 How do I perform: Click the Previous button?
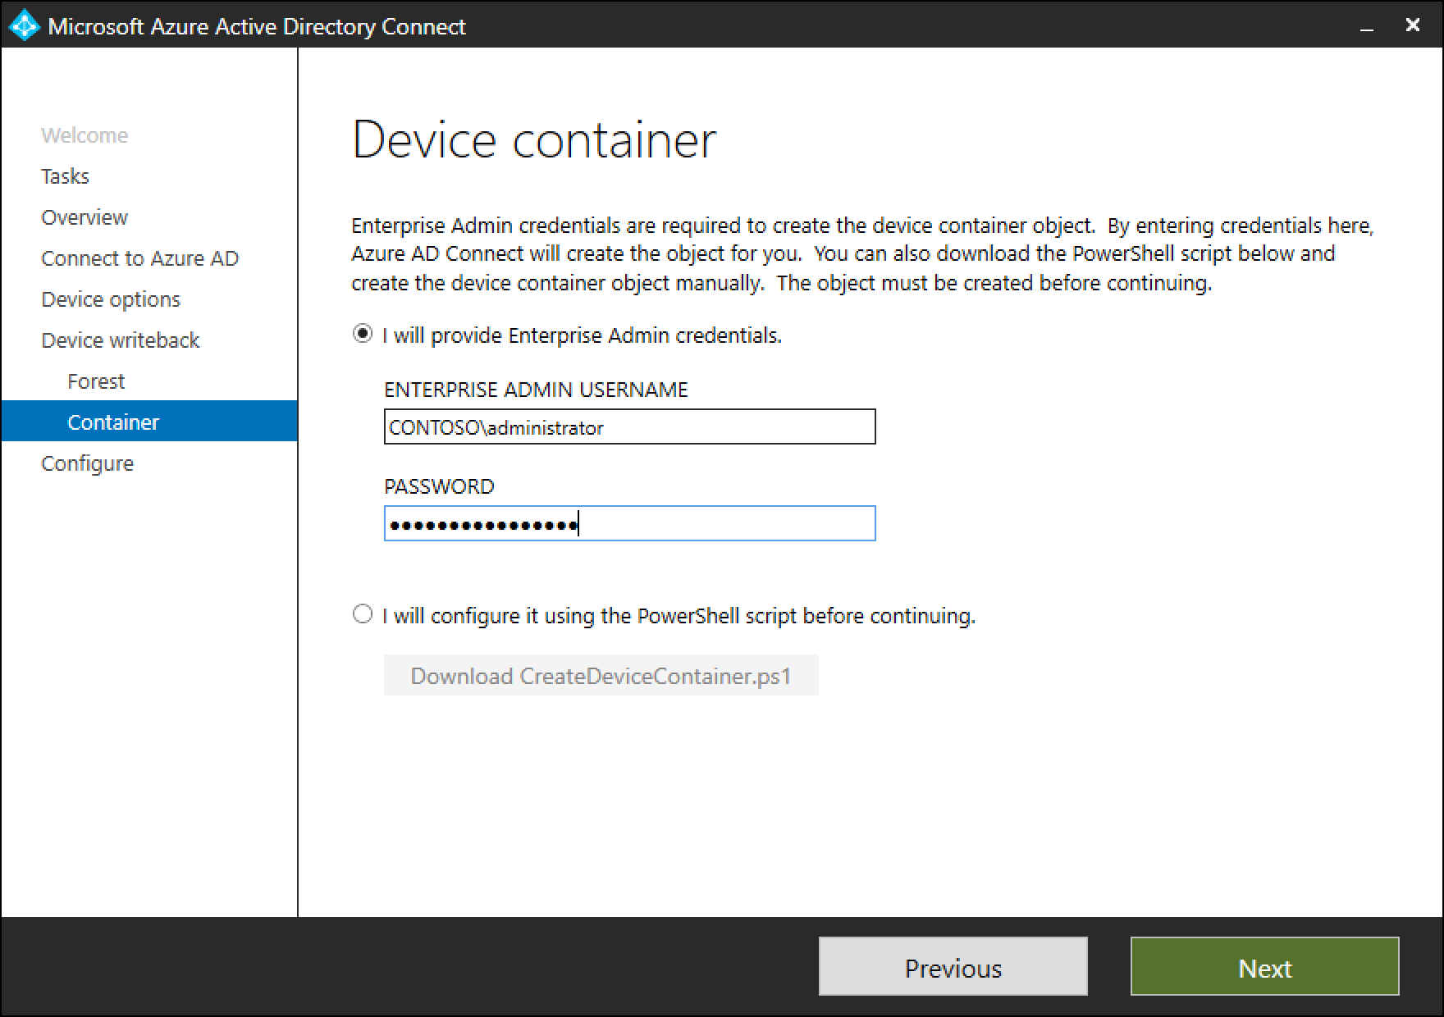click(952, 967)
